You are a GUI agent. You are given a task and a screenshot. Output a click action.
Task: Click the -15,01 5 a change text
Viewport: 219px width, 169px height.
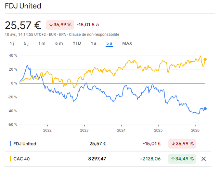coord(88,25)
